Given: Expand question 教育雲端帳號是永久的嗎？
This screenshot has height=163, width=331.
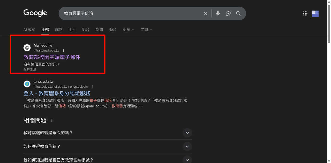Looking at the screenshot, I should 187,133.
